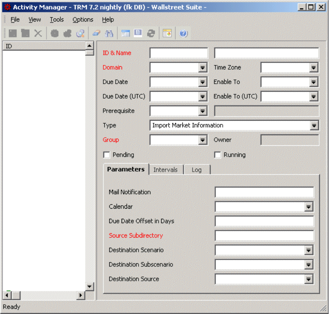Click the Source Subdirectory input field

pyautogui.click(x=264, y=235)
